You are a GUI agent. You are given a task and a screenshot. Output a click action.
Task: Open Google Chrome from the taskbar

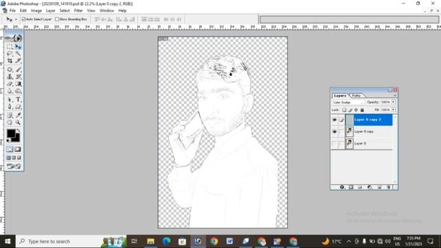[214, 241]
